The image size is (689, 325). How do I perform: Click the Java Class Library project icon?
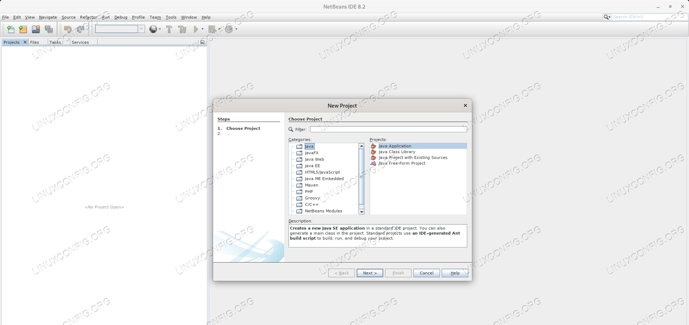click(x=374, y=152)
